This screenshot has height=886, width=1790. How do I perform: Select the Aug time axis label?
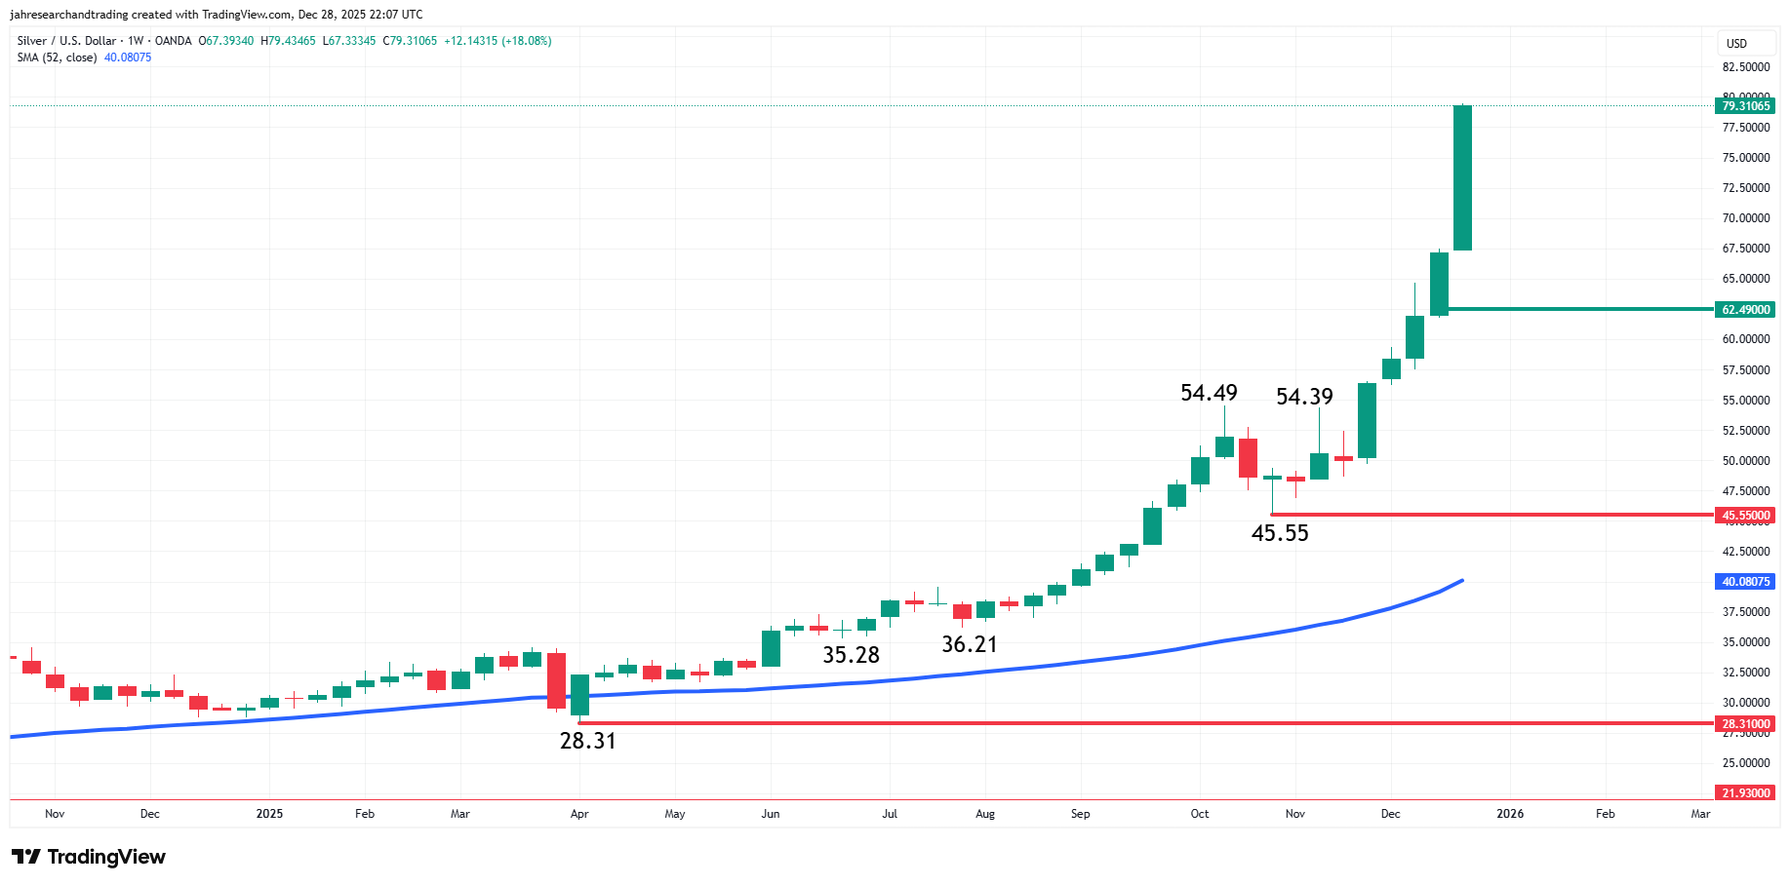[x=985, y=814]
